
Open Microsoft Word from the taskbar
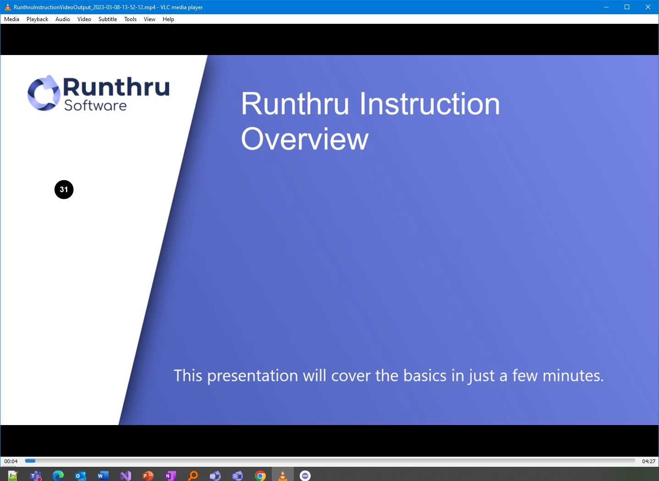[103, 475]
